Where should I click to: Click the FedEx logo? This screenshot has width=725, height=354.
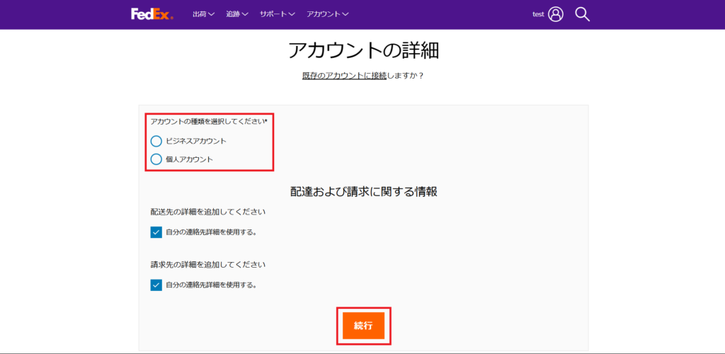[152, 14]
